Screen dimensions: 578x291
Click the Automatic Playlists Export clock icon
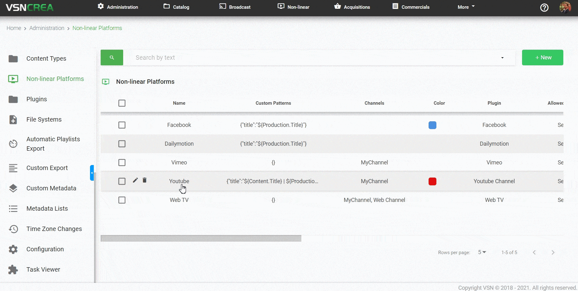13,144
